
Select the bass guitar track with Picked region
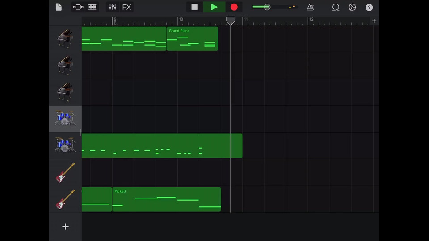(65, 199)
